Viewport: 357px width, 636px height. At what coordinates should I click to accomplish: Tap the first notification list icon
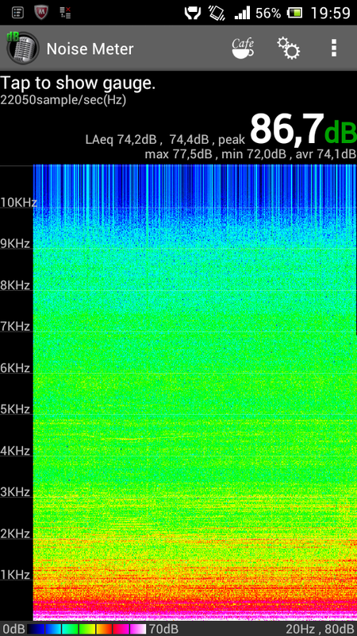tap(17, 13)
